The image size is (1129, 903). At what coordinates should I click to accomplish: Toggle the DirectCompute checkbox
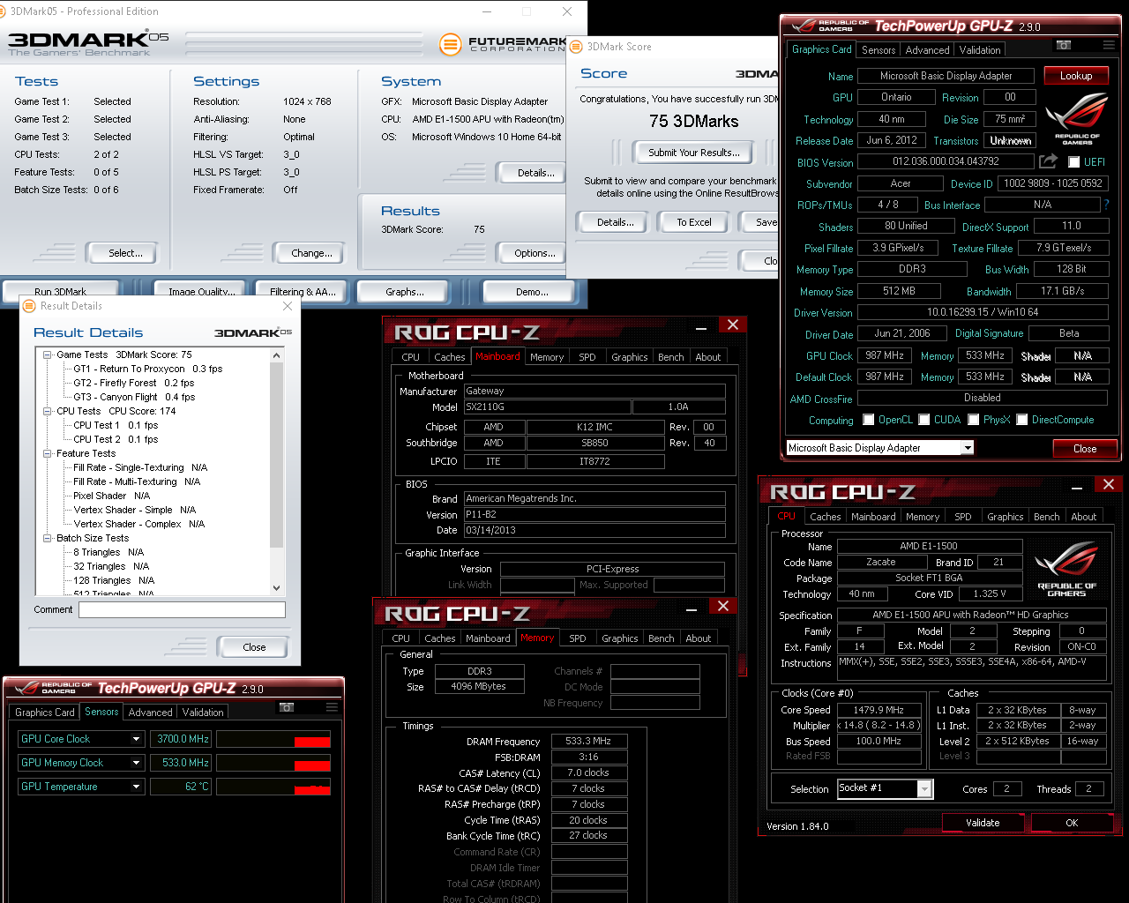click(1022, 420)
